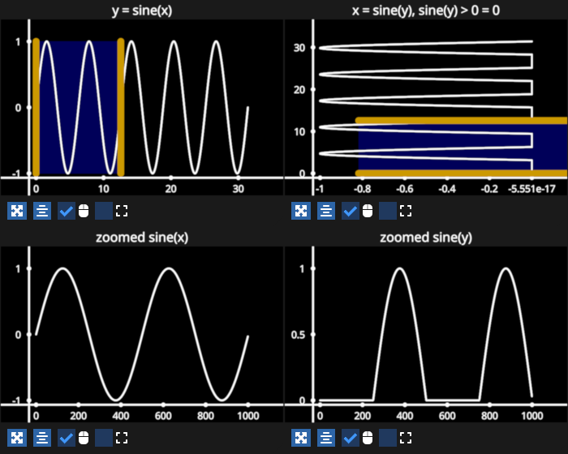This screenshot has width=568, height=454.
Task: Click the 'zoomed sine(y)' plot title
Action: coord(426,238)
